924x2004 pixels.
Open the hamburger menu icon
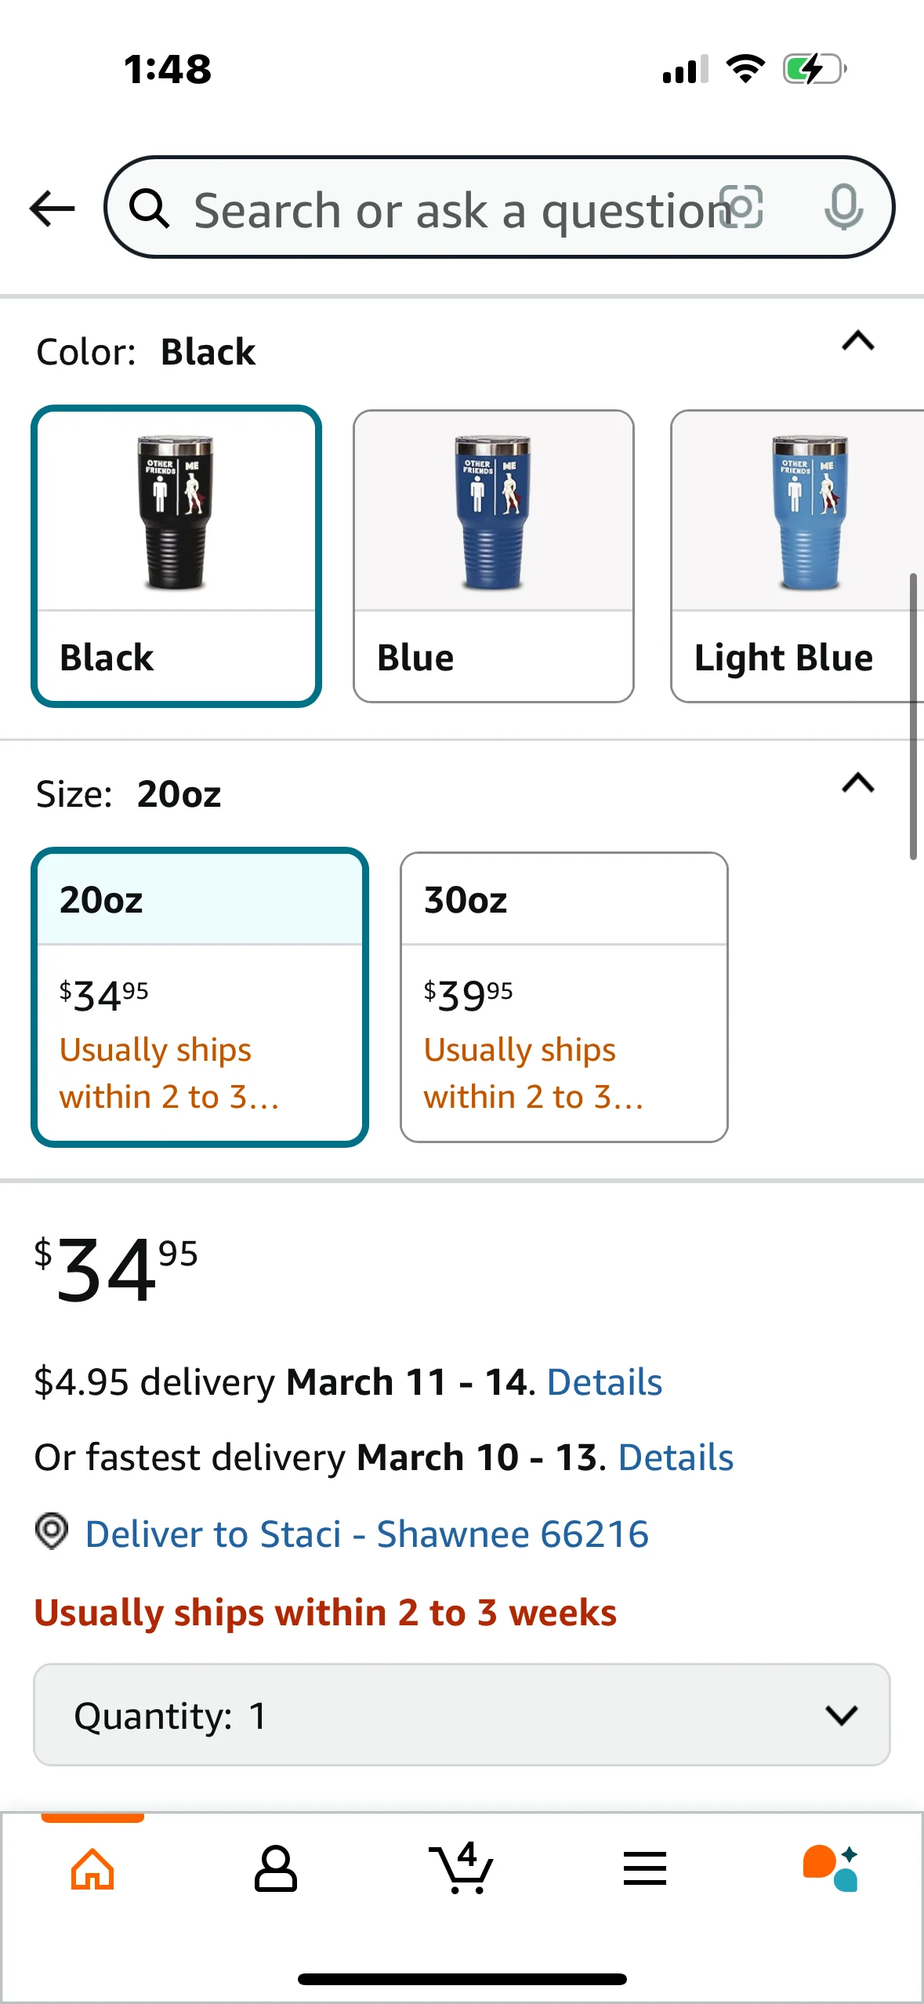point(645,1869)
